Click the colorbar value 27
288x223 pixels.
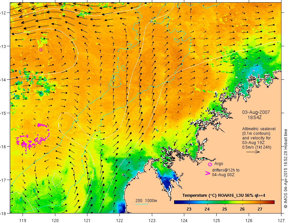[260, 209]
